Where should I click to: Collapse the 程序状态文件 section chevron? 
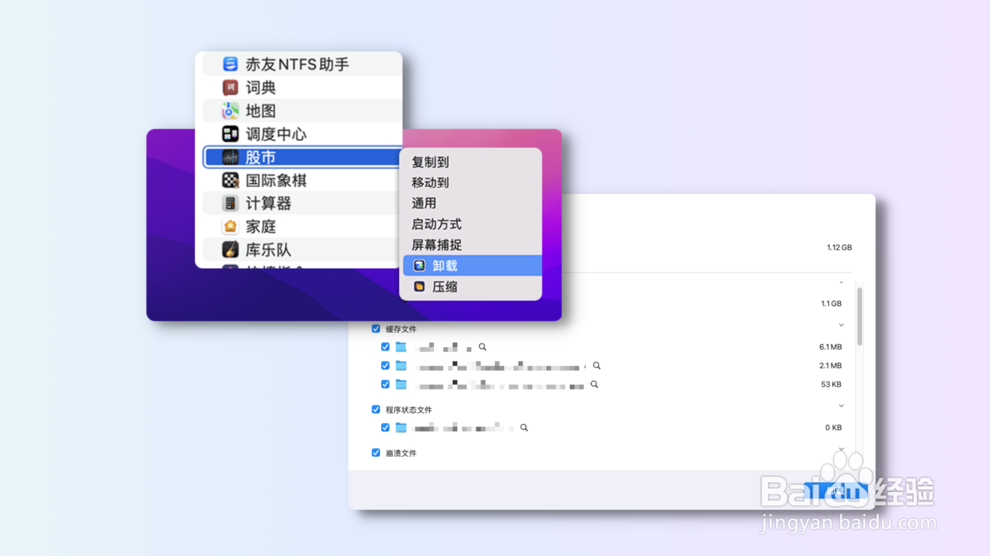tap(841, 406)
